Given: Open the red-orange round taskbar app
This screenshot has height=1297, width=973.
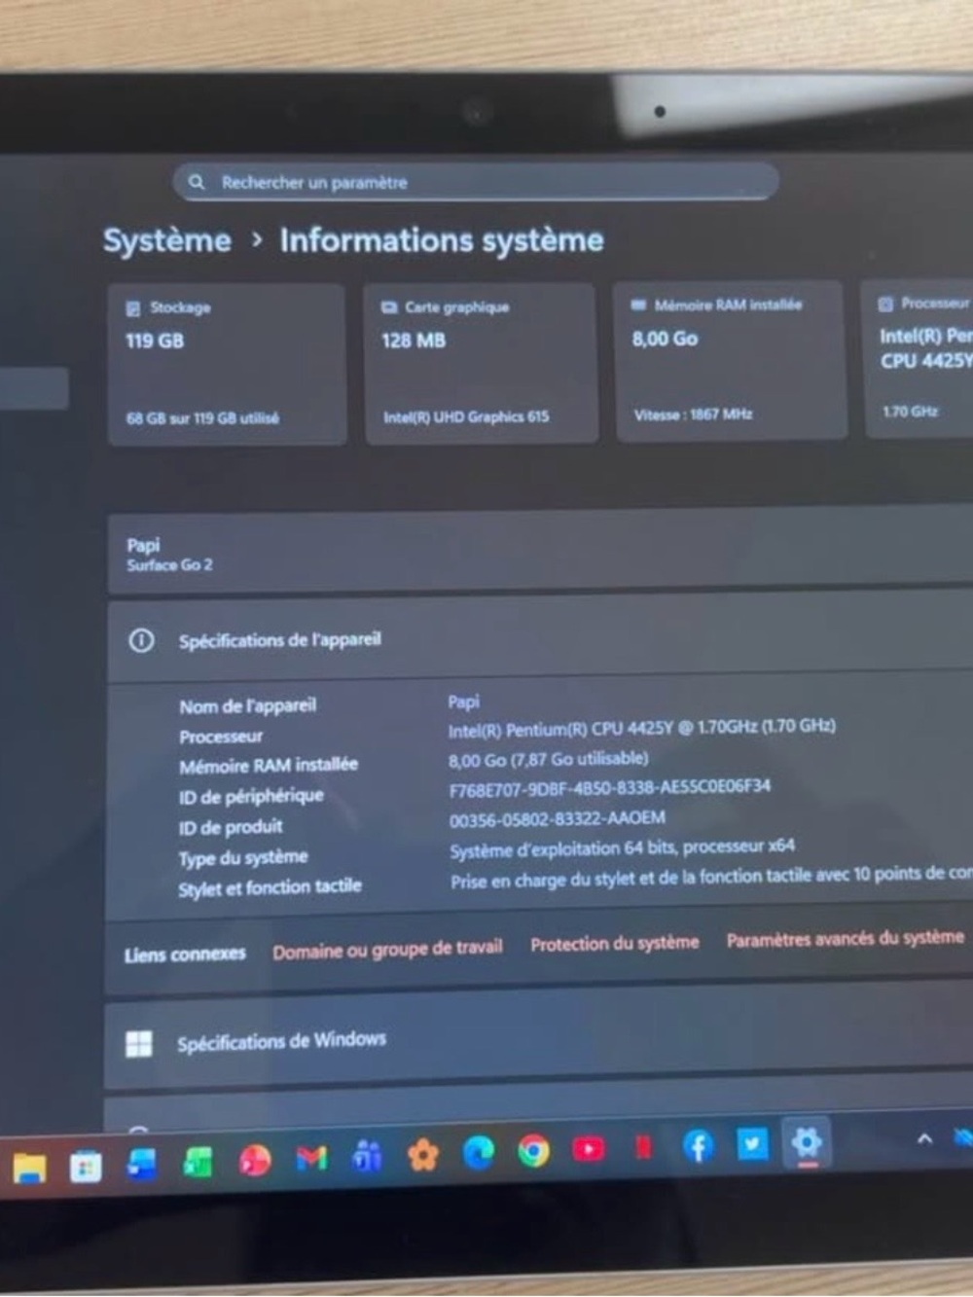Looking at the screenshot, I should point(254,1160).
